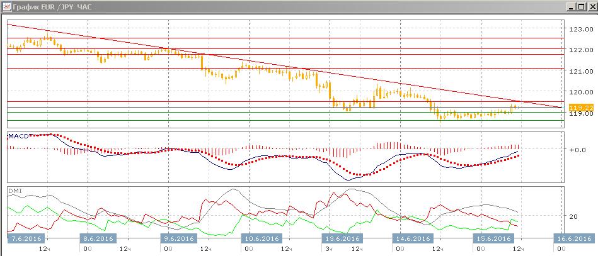
Task: Click the 8.6.2016 date marker
Action: point(98,238)
